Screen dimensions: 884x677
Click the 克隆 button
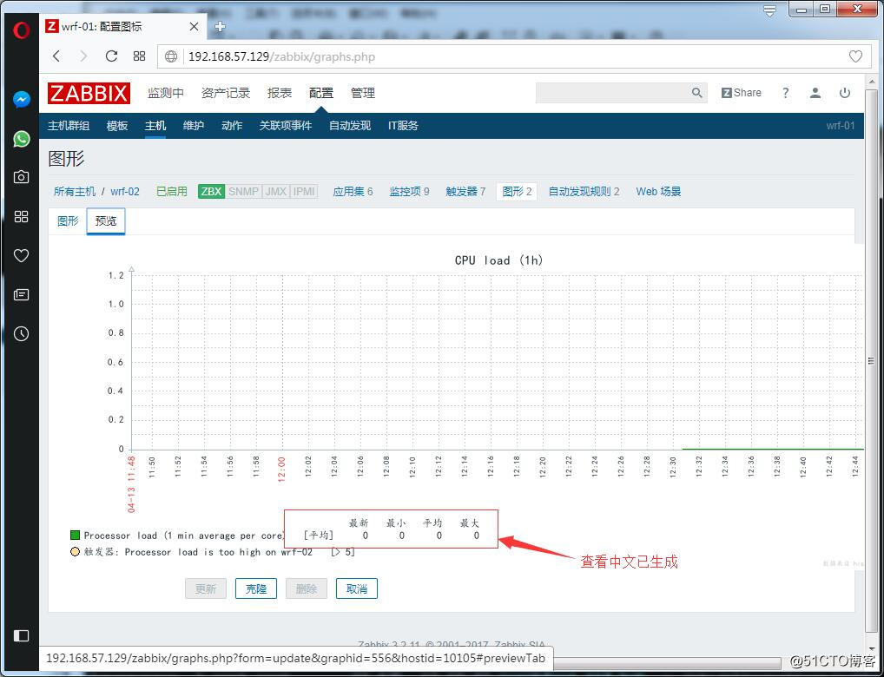(256, 589)
